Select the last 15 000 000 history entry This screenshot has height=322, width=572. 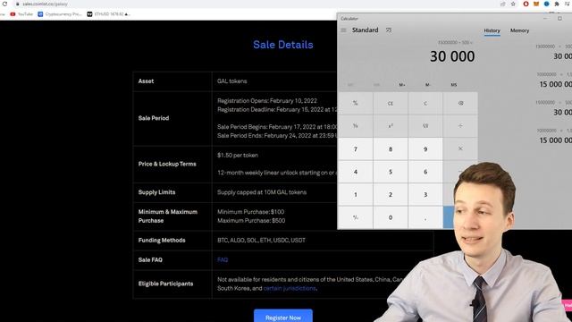pos(554,136)
